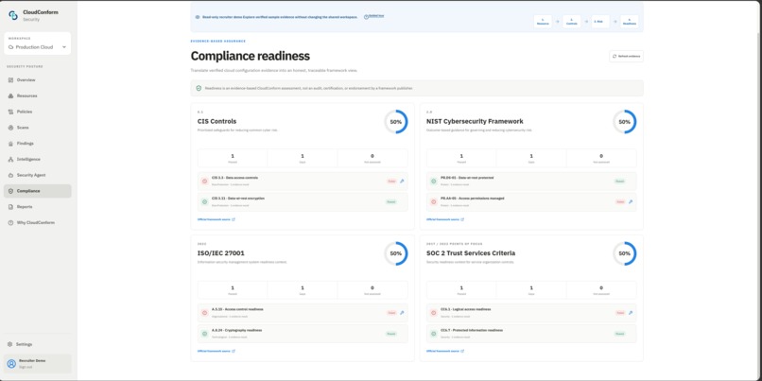Open the CIS 3.3 Data access controls row

point(303,181)
